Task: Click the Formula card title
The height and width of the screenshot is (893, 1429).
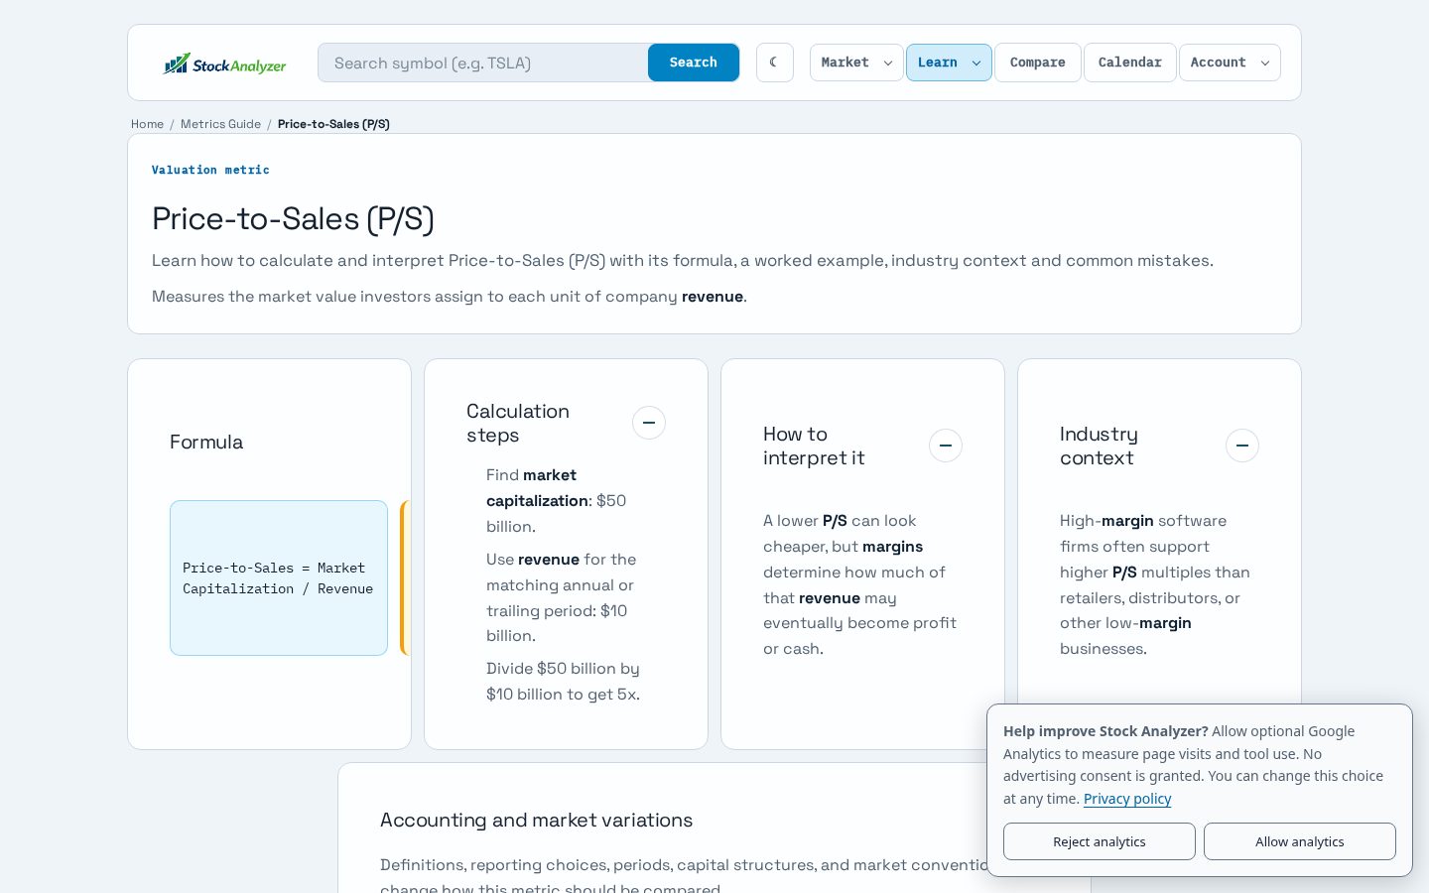Action: (x=206, y=442)
